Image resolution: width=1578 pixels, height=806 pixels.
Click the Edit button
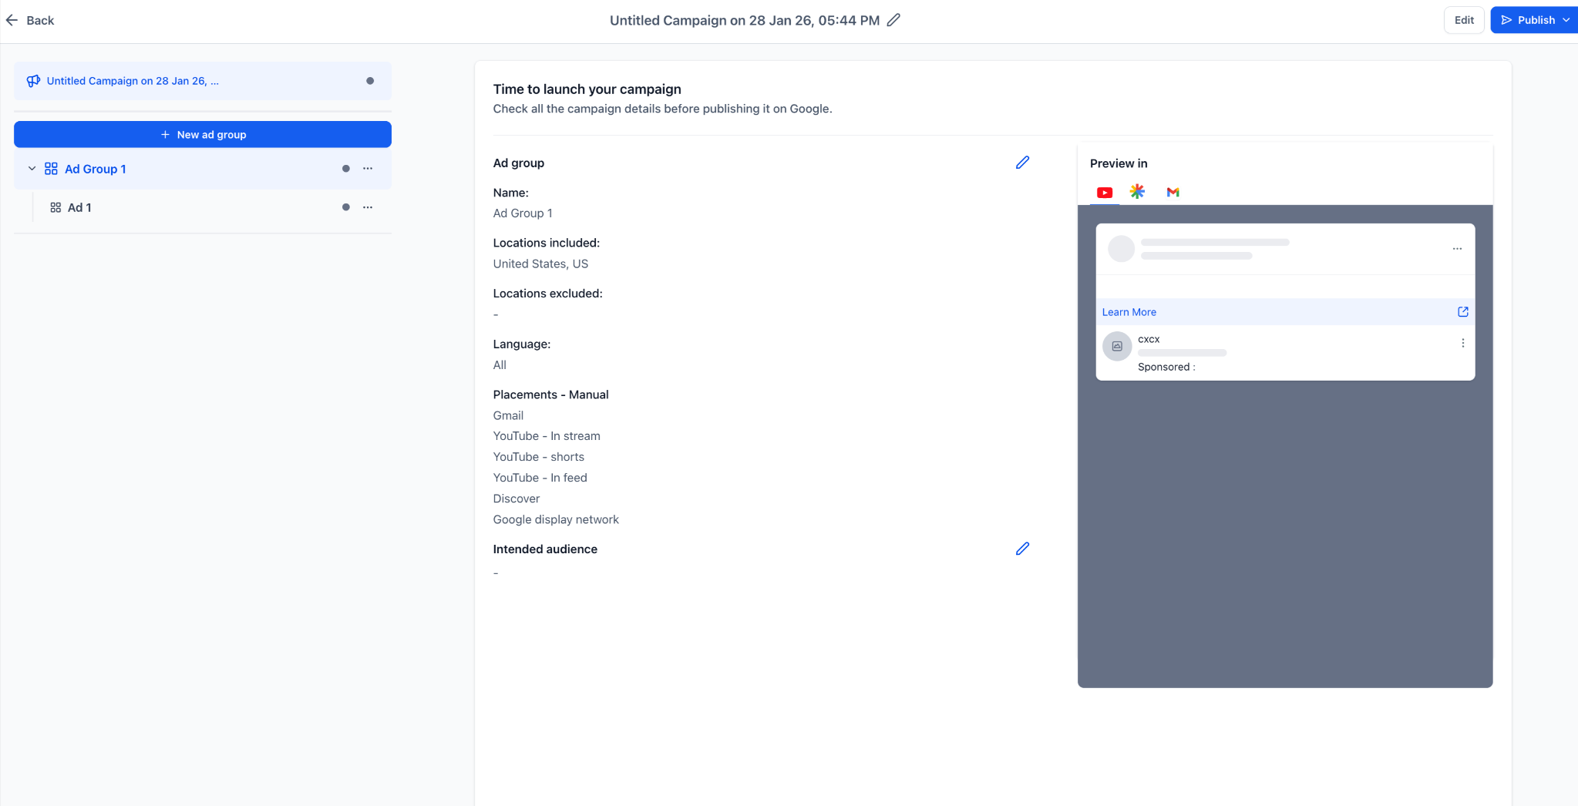pos(1464,20)
